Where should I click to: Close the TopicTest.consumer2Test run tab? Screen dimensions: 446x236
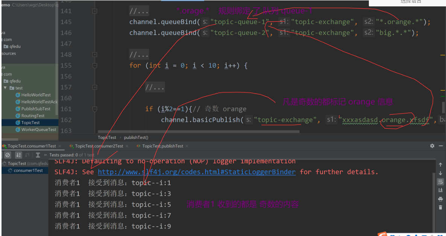click(x=127, y=146)
